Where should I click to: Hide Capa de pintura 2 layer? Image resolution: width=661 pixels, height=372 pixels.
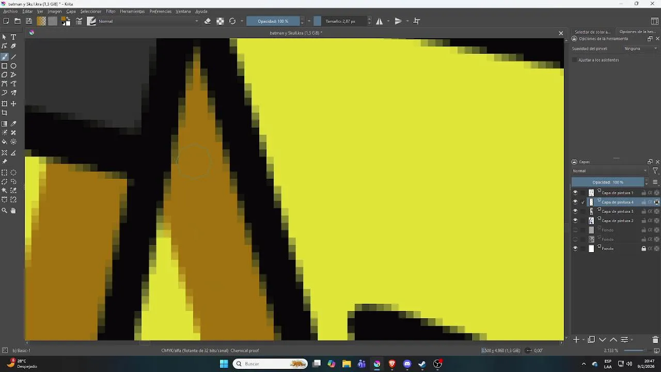(575, 221)
